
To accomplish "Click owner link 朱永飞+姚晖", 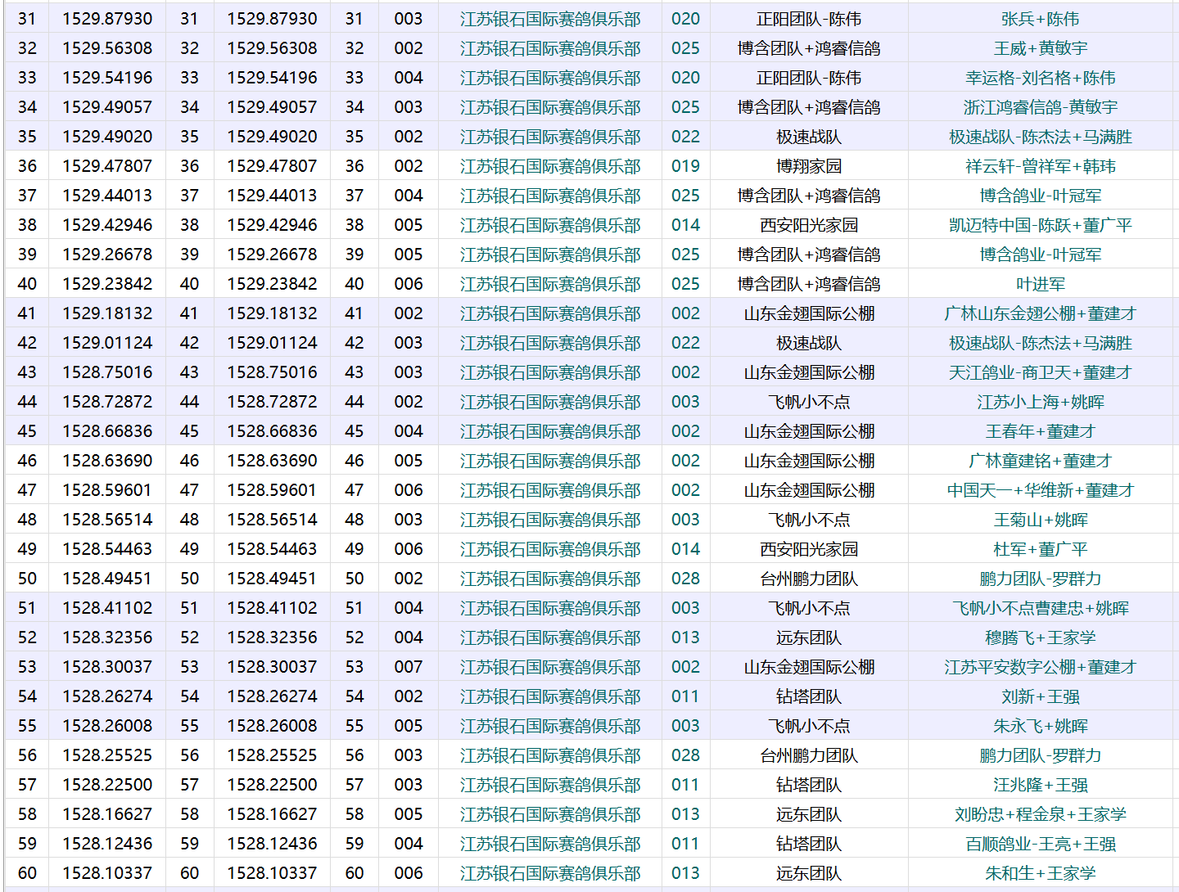I will pos(1040,726).
